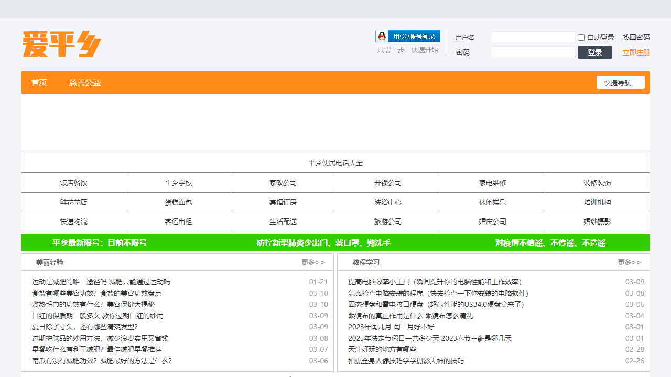This screenshot has width=671, height=377.
Task: Open the 饭店餐饮 phone directory
Action: 73,183
